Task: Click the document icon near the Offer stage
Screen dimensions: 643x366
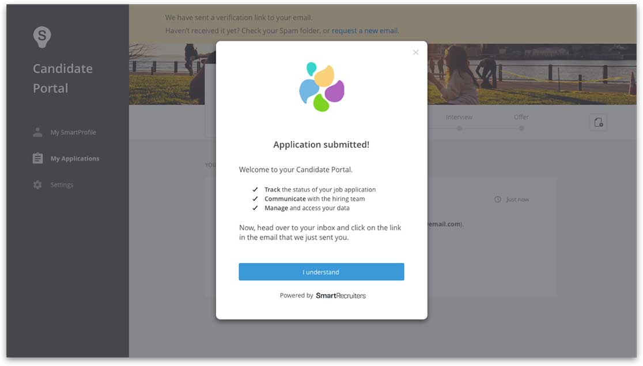Action: pyautogui.click(x=598, y=122)
